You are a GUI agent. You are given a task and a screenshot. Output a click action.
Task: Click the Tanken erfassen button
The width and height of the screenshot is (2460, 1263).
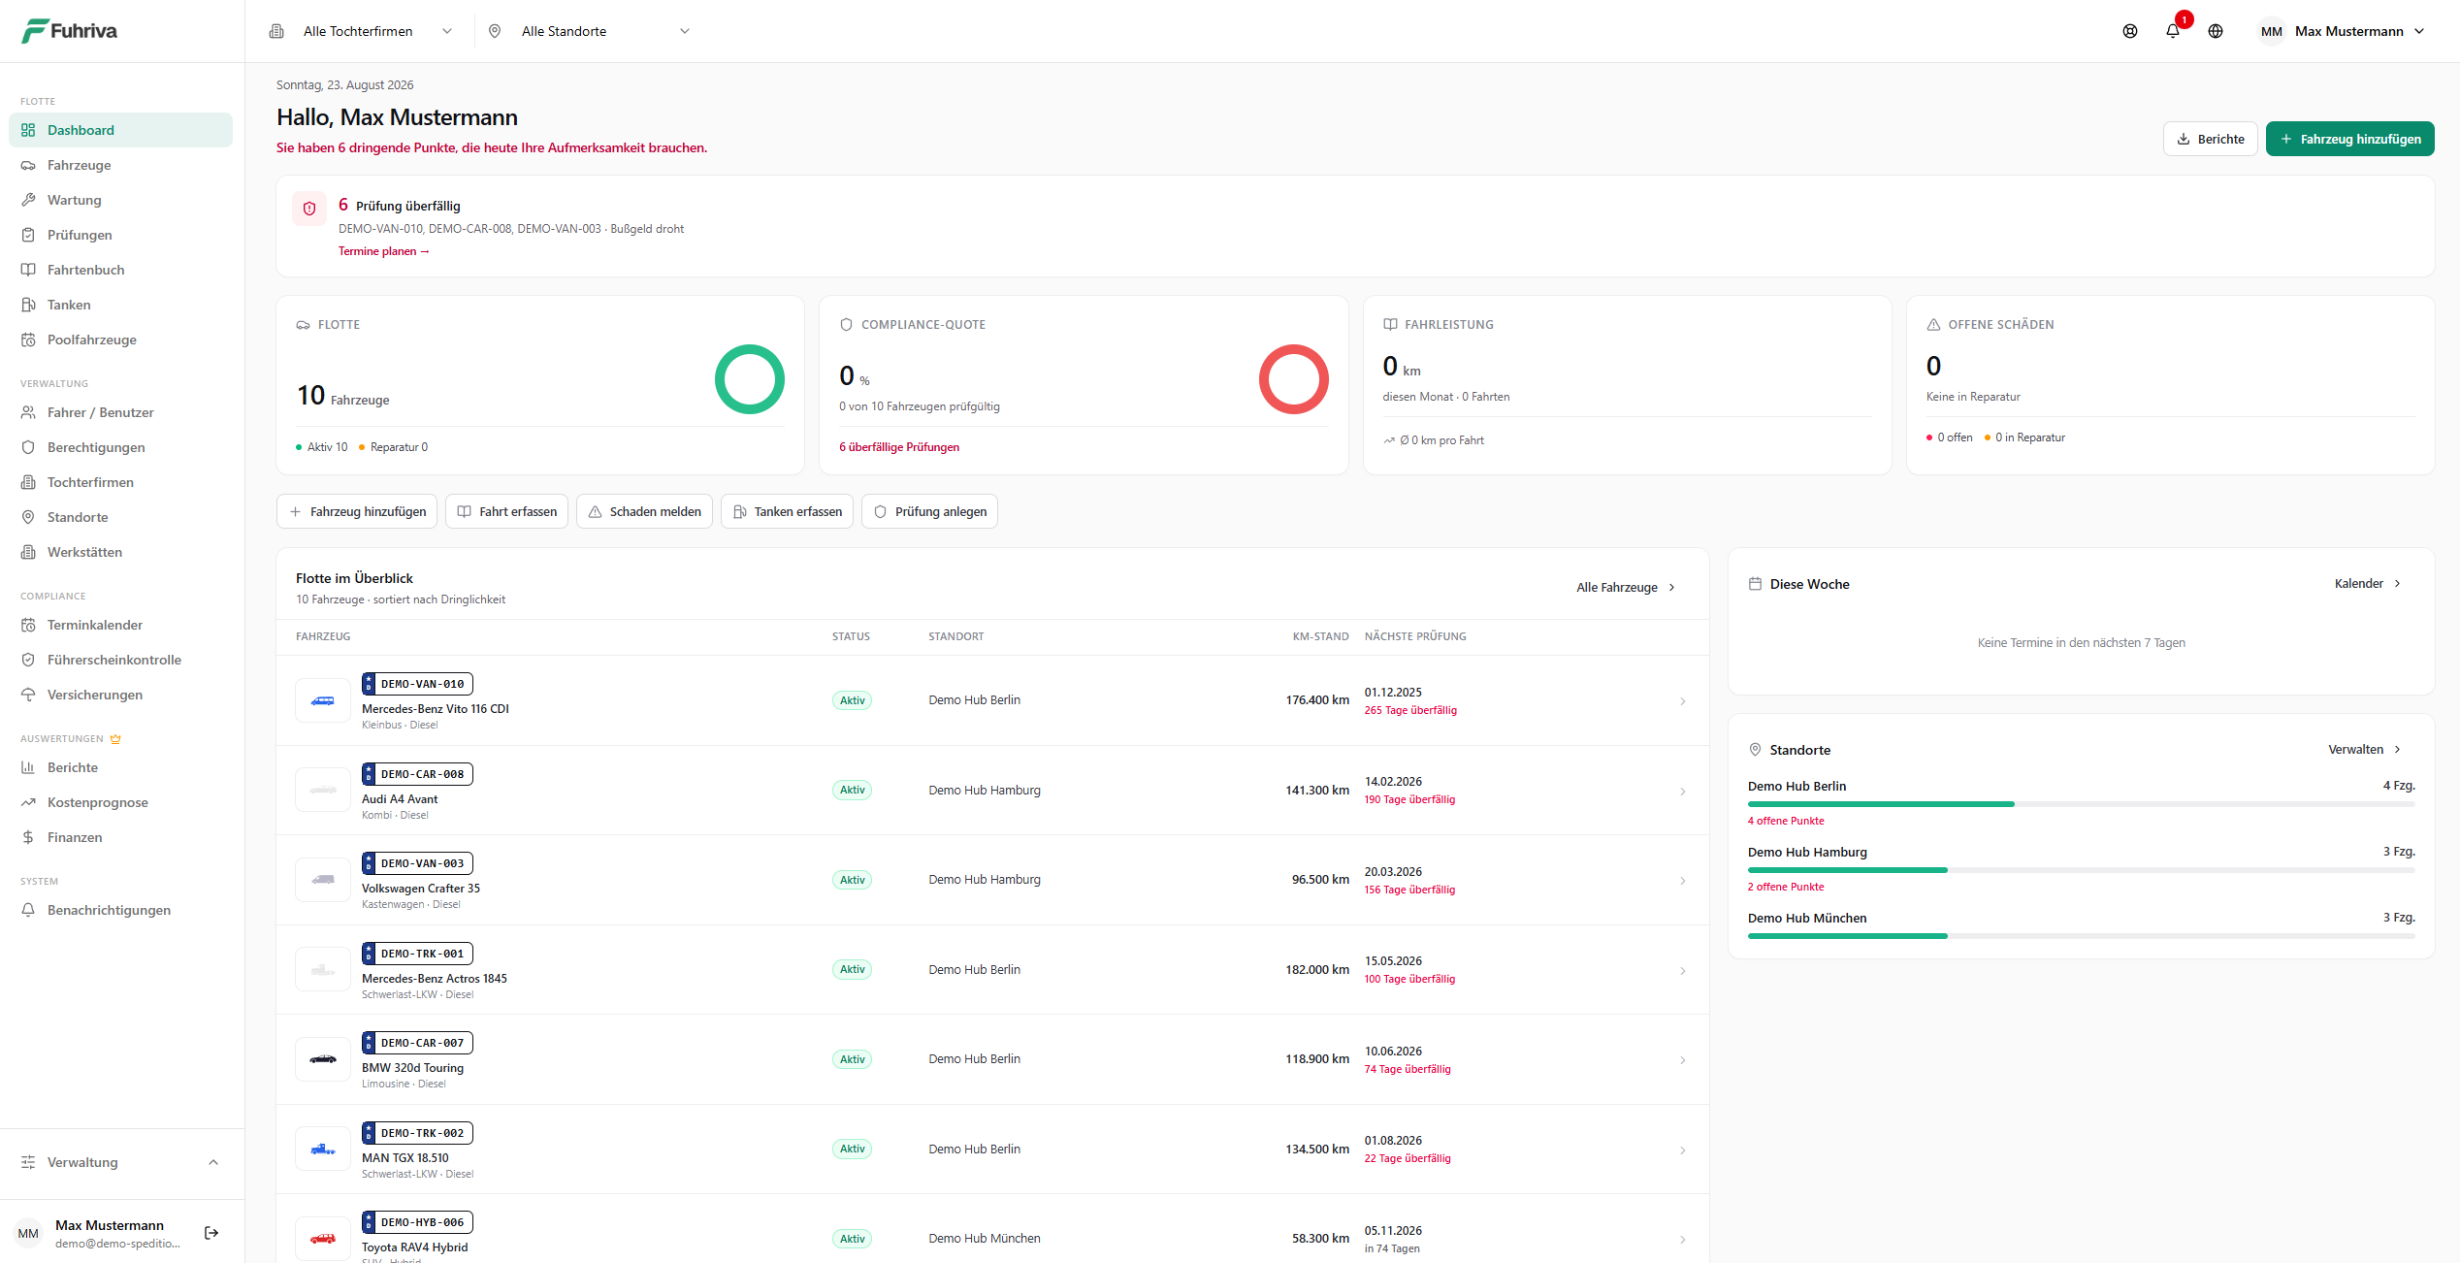787,511
